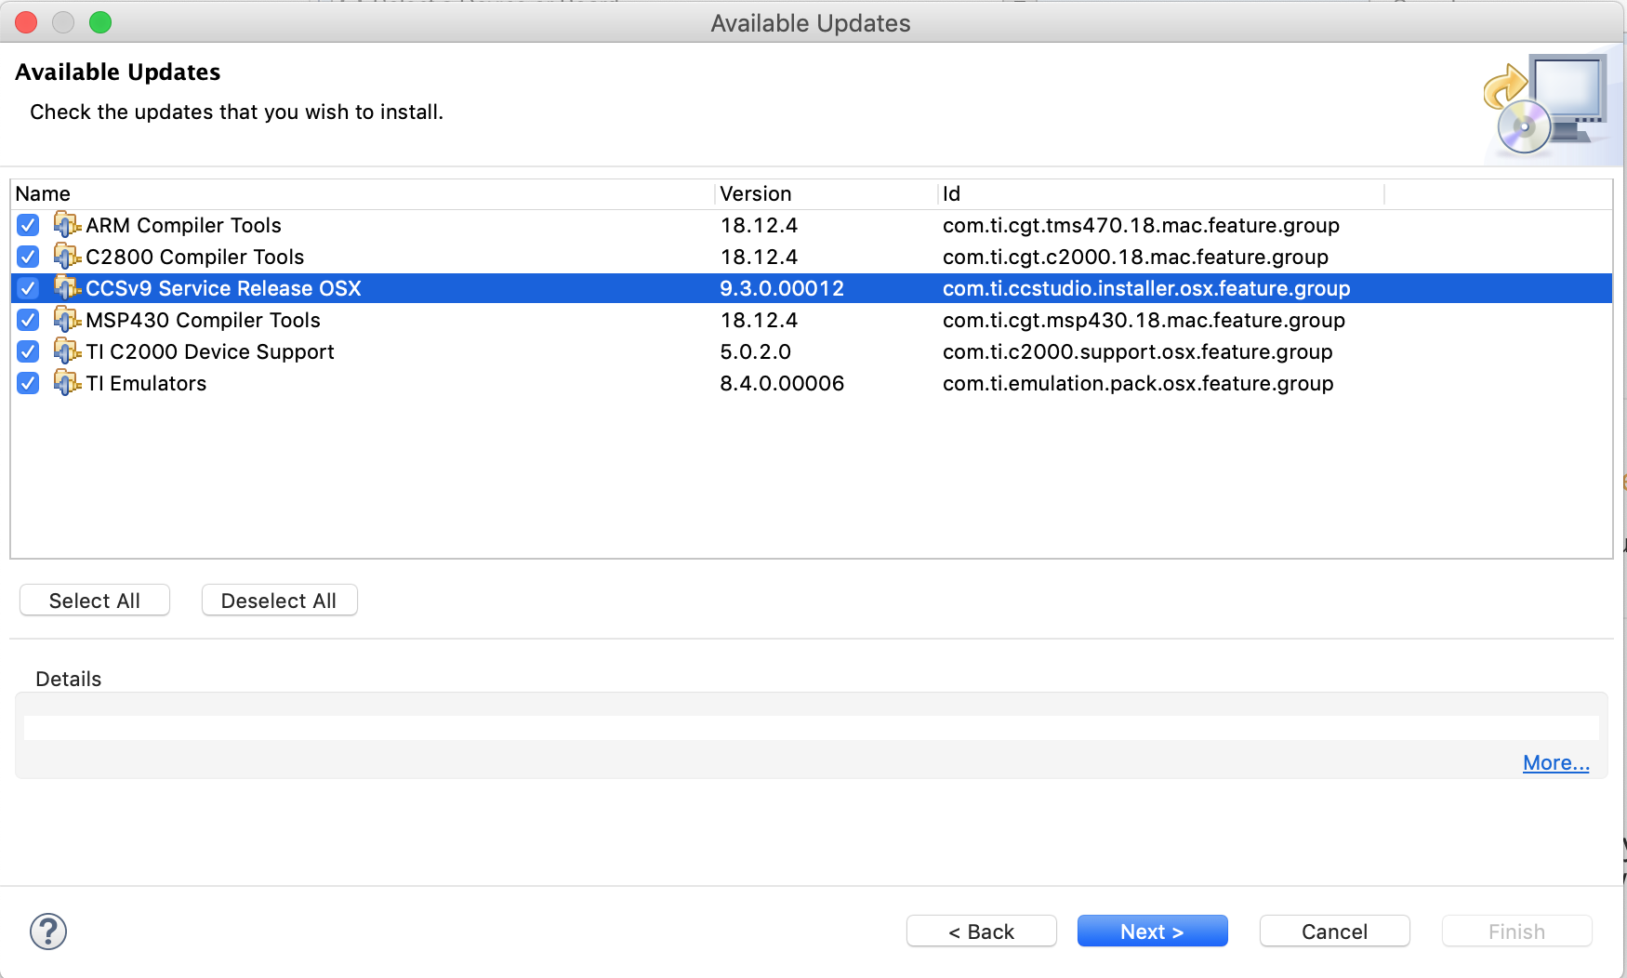
Task: Click the install wizard computer banner icon
Action: [1549, 107]
